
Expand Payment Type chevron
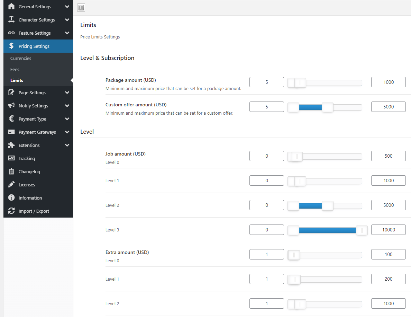coord(67,118)
